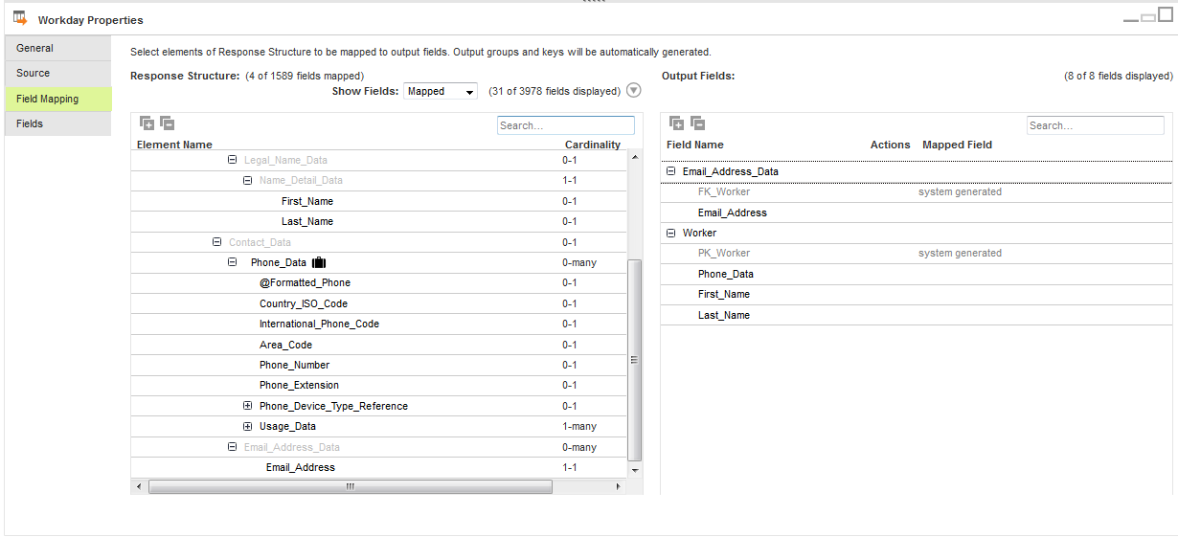1178x537 pixels.
Task: Switch to the Fields tab
Action: point(57,123)
